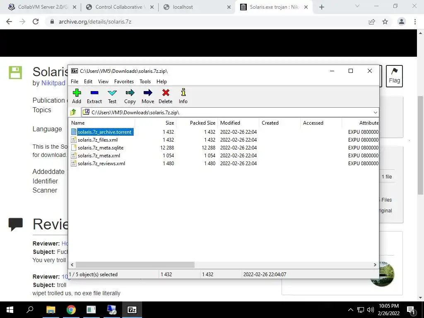Click the 7z icon in window title bar

(75, 71)
